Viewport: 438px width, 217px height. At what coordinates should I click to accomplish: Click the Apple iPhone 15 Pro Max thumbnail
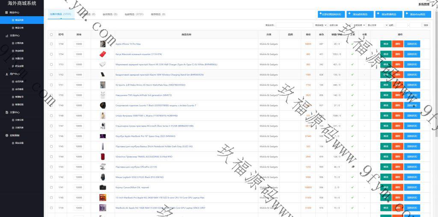[x=103, y=44]
